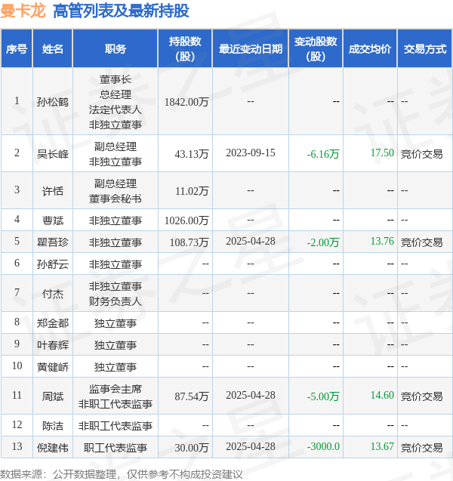453x481 pixels.
Task: Click 非职工代表监事 in 陈洁's row
Action: coord(116,426)
